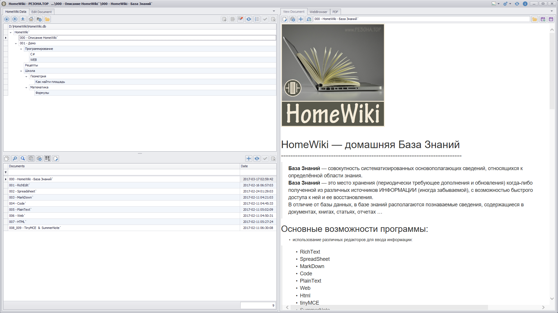558x313 pixels.
Task: Click the rename pencil icon in tree toolbar
Action: [241, 19]
